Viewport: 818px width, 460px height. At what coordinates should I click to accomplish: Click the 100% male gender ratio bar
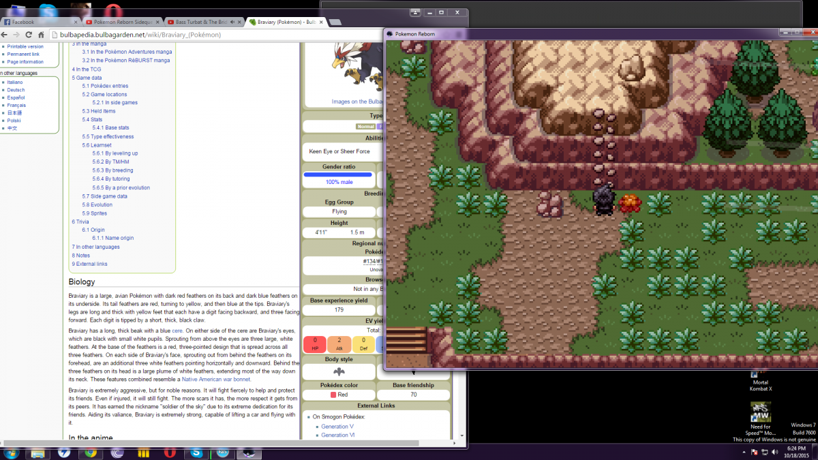(339, 174)
